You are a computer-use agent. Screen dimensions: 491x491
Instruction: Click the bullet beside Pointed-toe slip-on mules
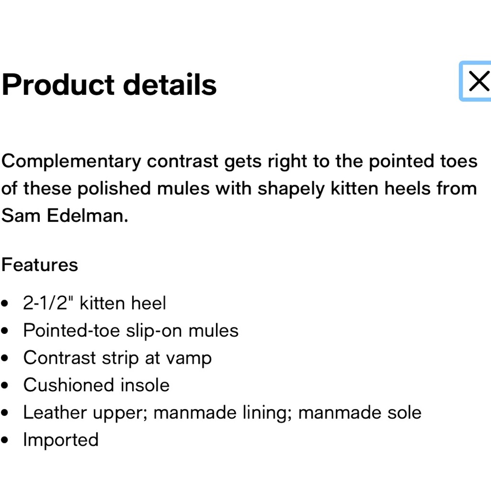click(x=5, y=331)
